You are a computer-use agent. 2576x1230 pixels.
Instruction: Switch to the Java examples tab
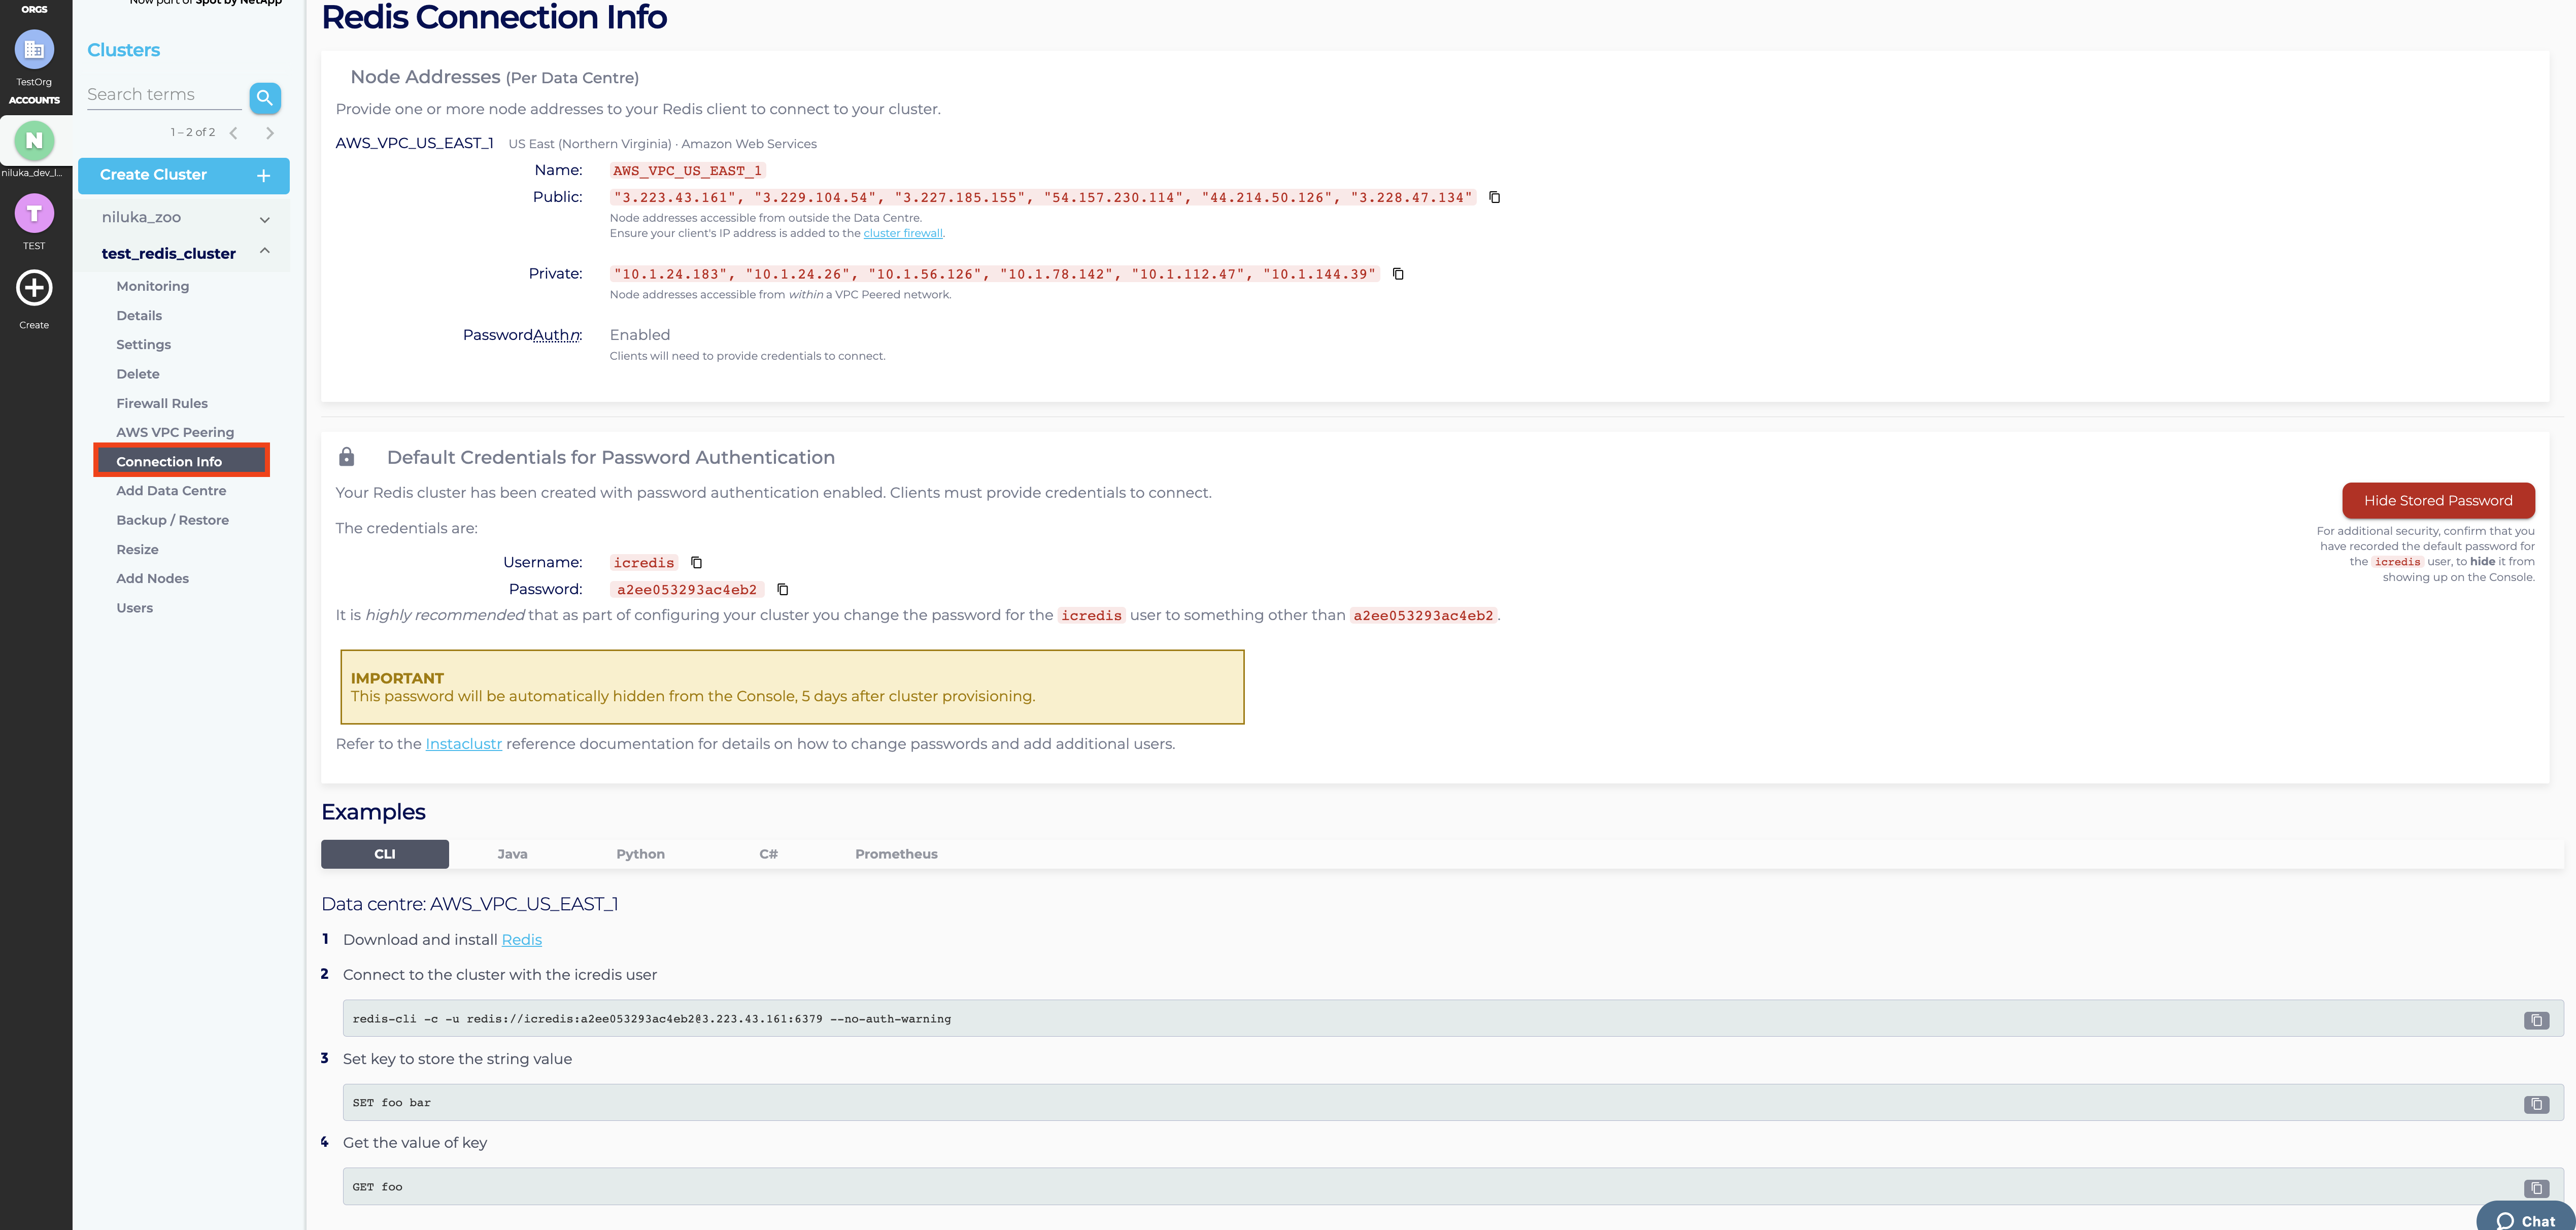[512, 854]
